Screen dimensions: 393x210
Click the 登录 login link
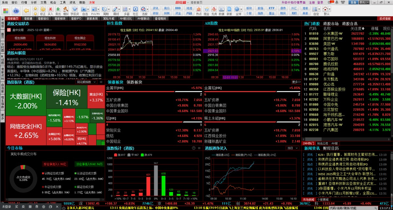point(320,2)
